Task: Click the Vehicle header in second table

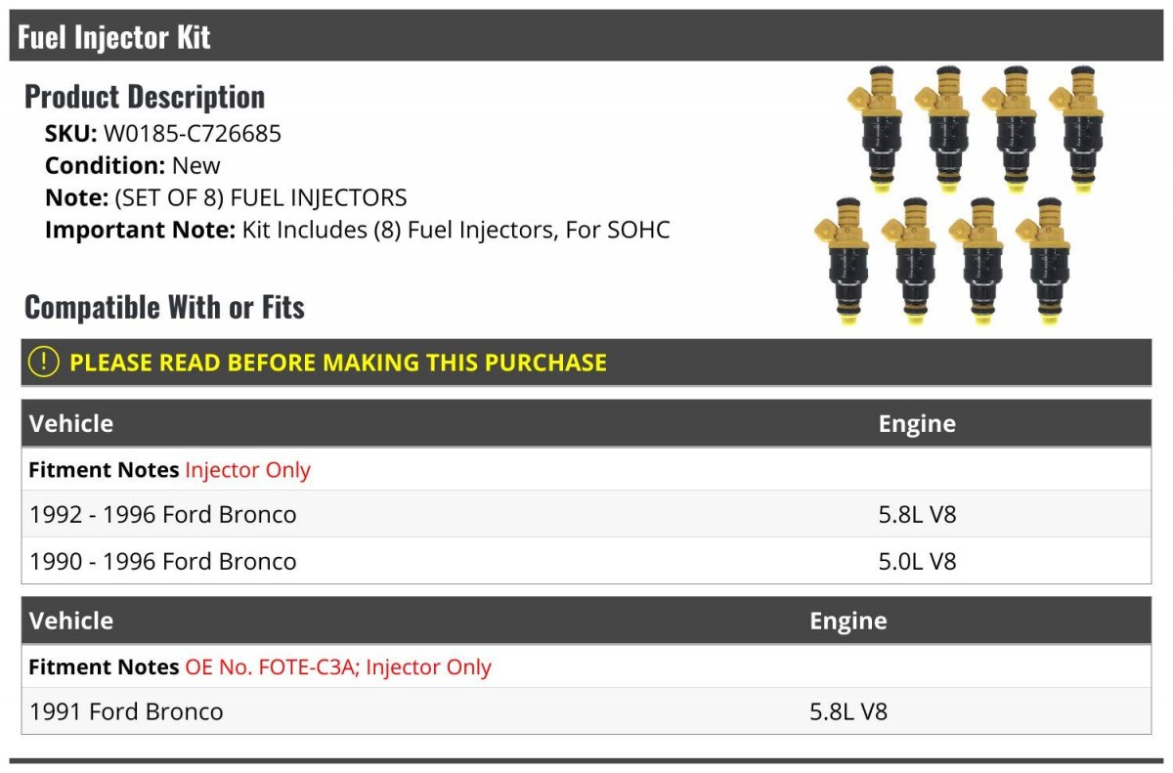Action: coord(71,621)
